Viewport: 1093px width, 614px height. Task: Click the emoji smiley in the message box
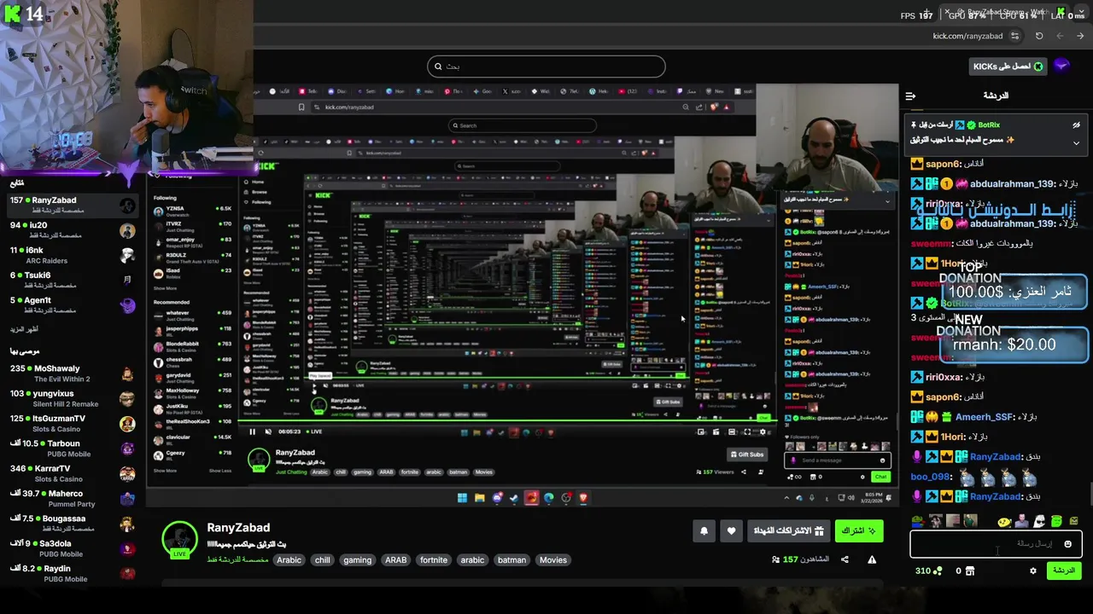(x=1067, y=544)
